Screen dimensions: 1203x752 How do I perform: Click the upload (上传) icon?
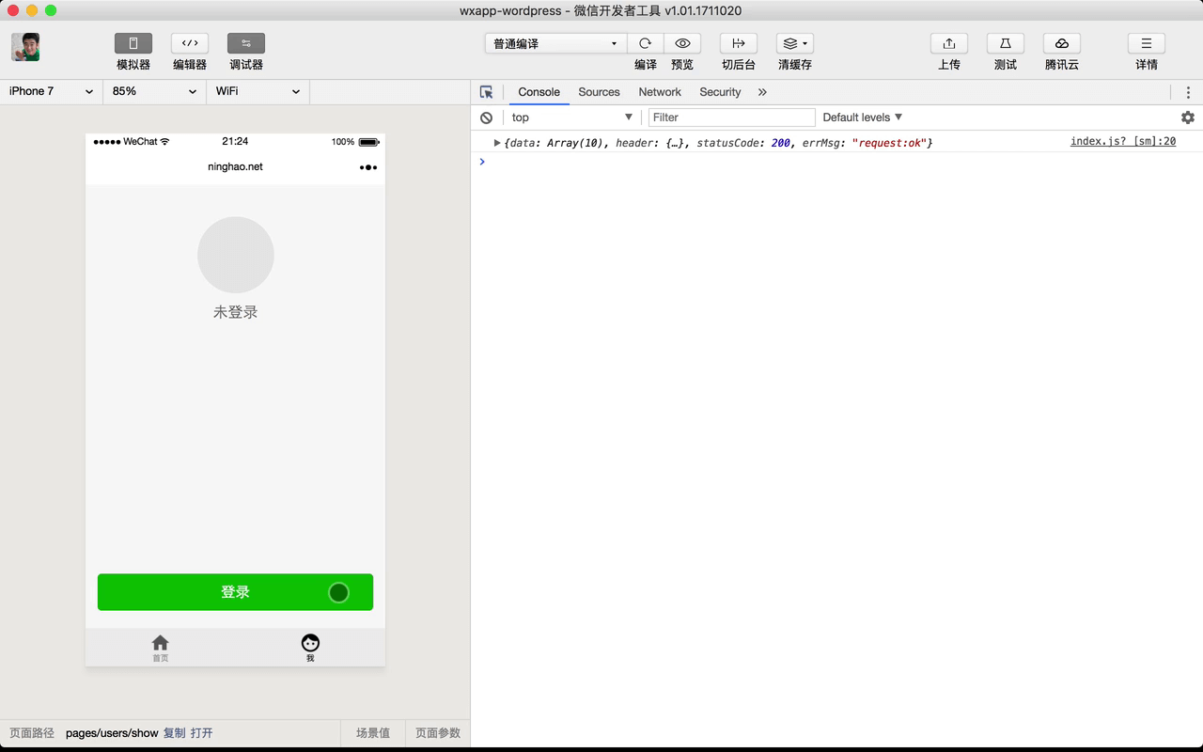pos(948,43)
